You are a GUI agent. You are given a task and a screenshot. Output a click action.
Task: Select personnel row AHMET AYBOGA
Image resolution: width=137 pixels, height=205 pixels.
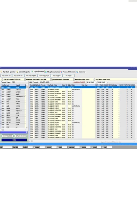(x=14, y=90)
